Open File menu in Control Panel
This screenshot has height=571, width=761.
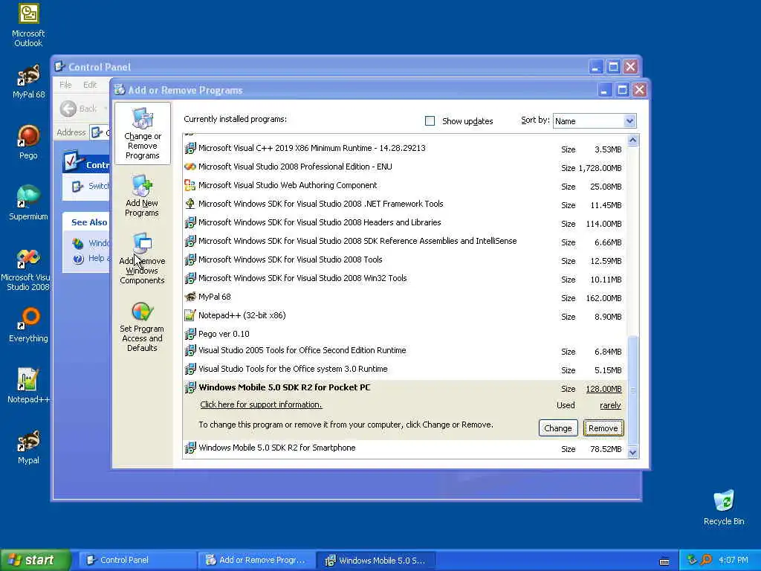click(x=65, y=85)
